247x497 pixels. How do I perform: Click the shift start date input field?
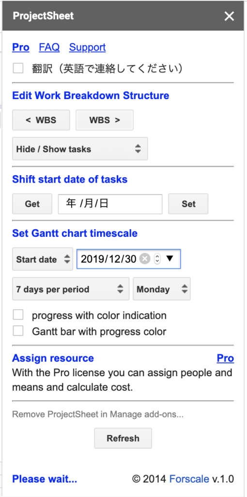110,204
